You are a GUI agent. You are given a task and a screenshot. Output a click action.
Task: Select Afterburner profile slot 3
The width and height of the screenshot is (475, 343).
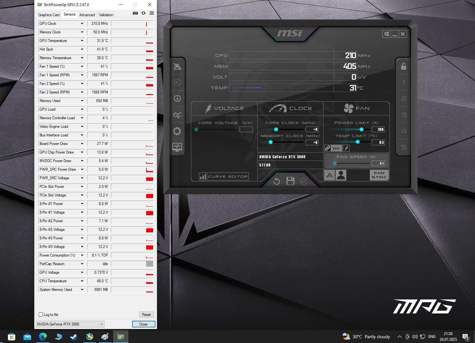pos(404,115)
